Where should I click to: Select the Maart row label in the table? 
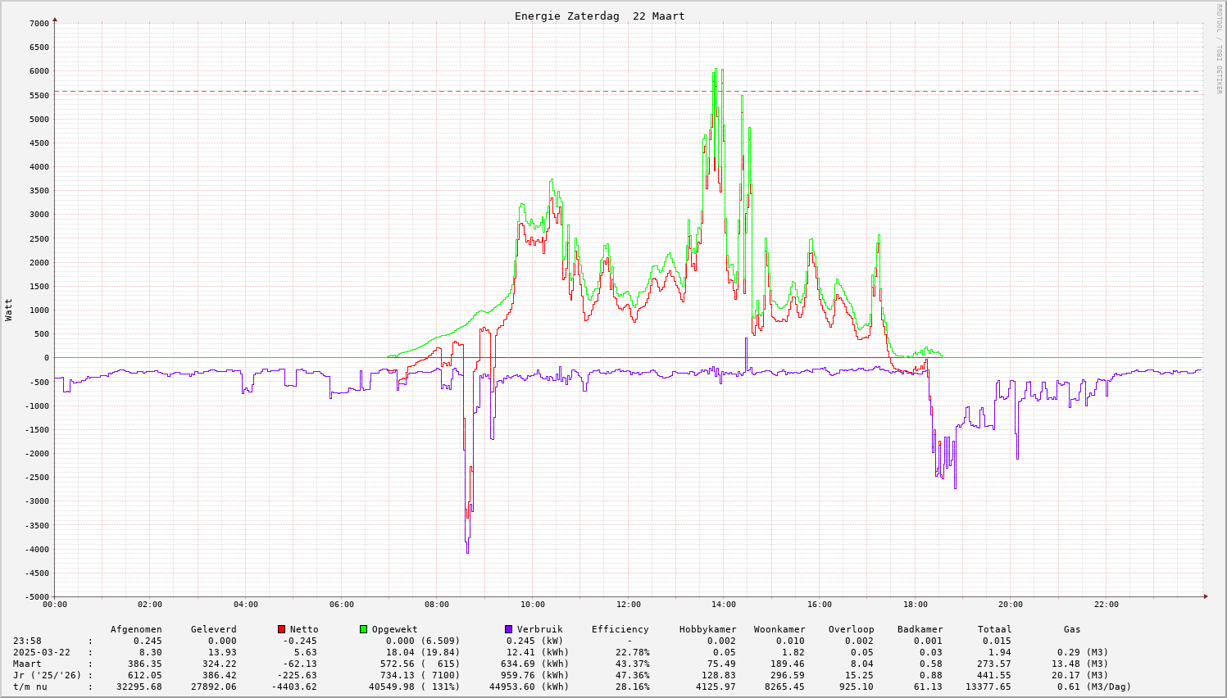tap(27, 664)
